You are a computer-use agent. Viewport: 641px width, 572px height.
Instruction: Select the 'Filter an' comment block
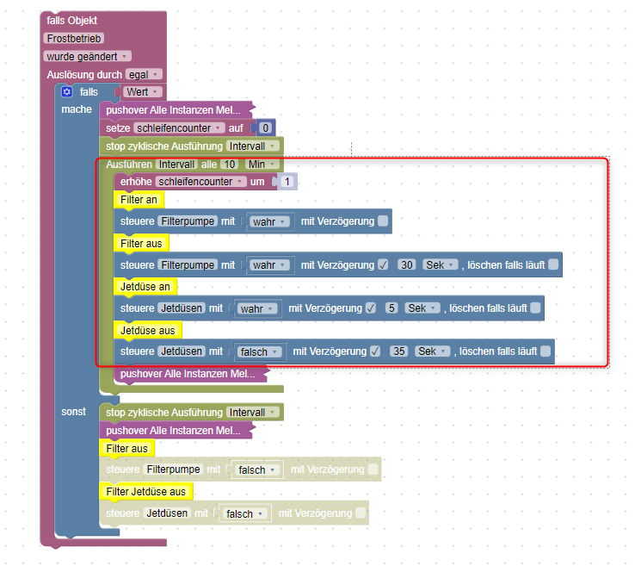(x=139, y=200)
